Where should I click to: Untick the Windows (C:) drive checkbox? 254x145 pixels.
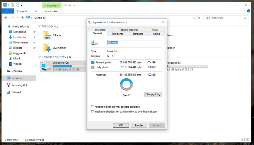point(43,62)
